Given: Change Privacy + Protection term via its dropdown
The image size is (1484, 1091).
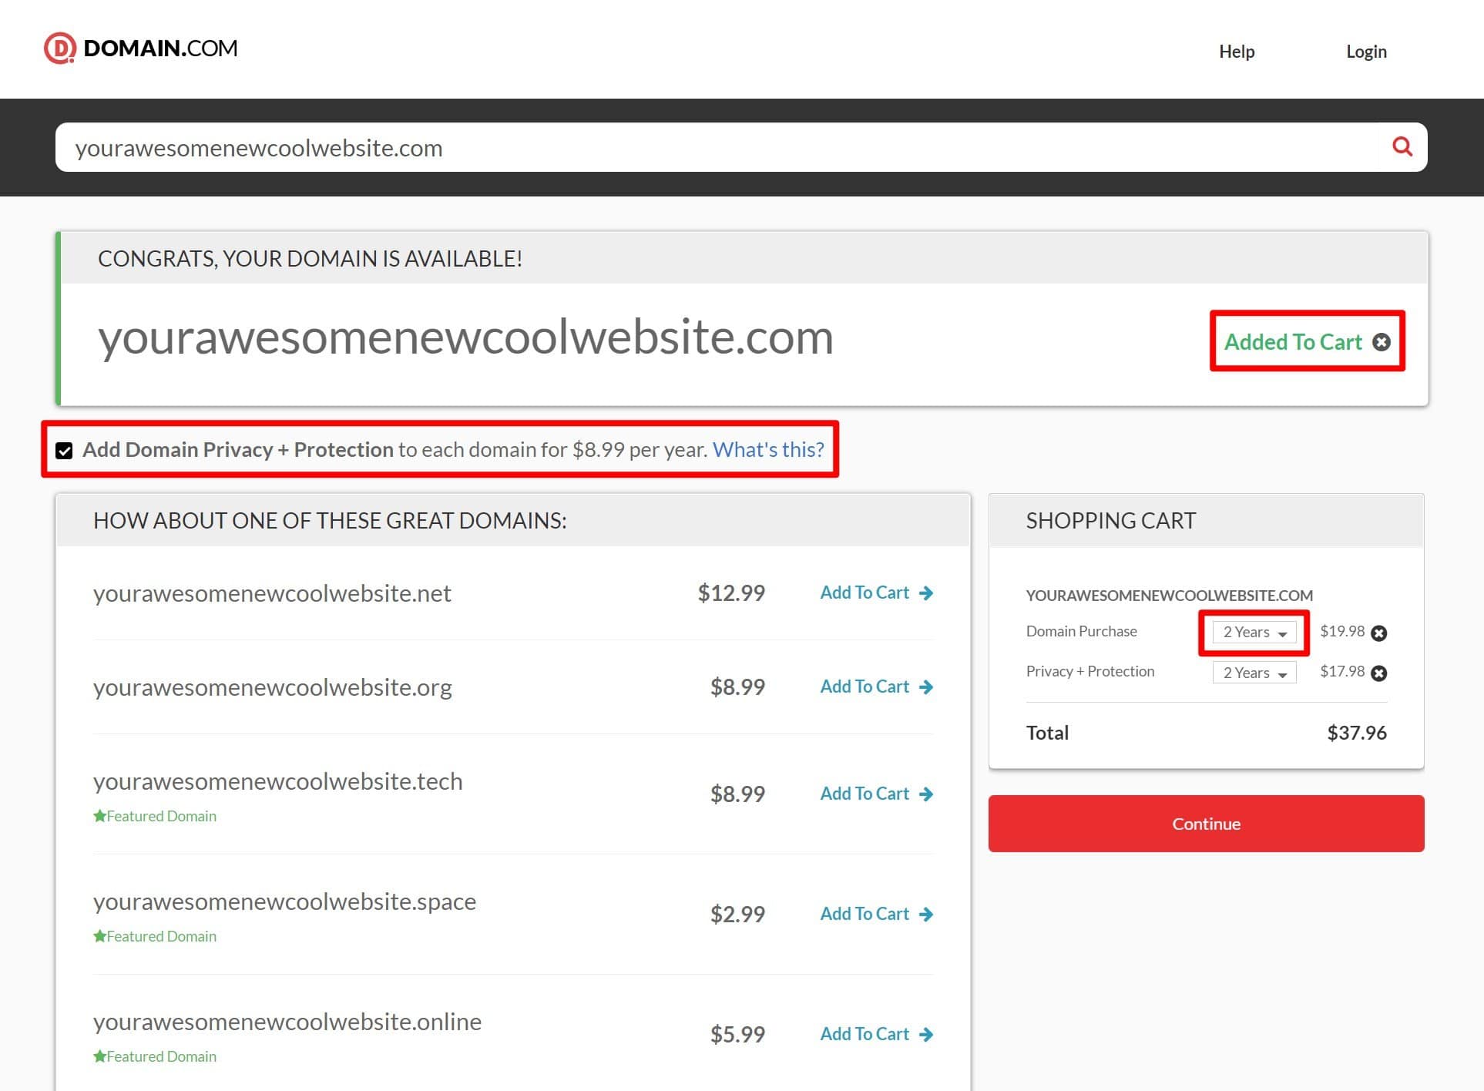Looking at the screenshot, I should [x=1254, y=672].
